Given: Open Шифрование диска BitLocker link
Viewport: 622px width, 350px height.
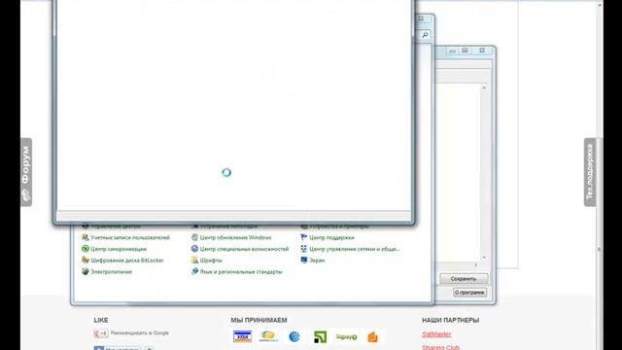Looking at the screenshot, I should click(127, 261).
